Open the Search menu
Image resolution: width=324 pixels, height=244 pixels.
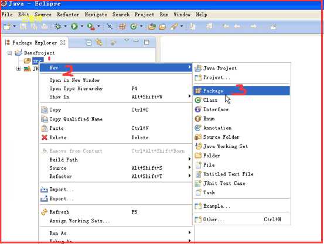point(121,15)
